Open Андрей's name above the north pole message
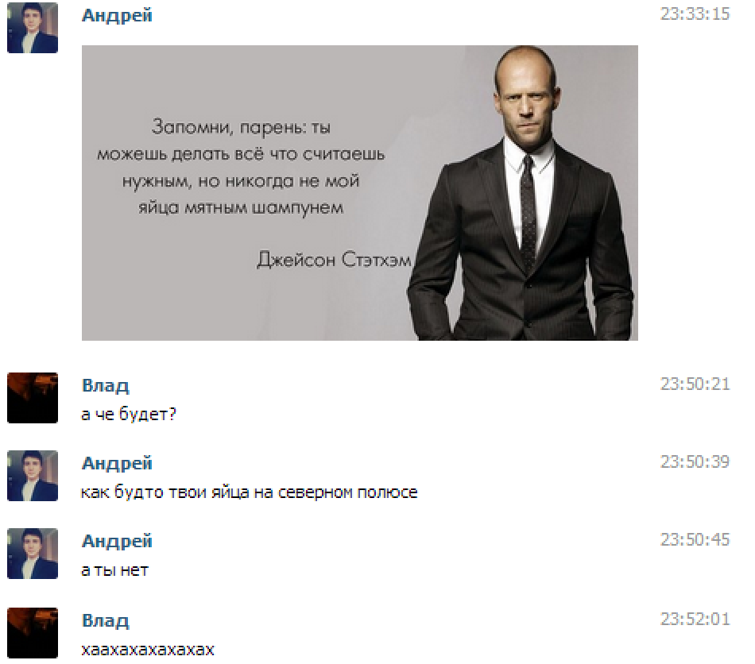The height and width of the screenshot is (664, 755). [x=117, y=463]
